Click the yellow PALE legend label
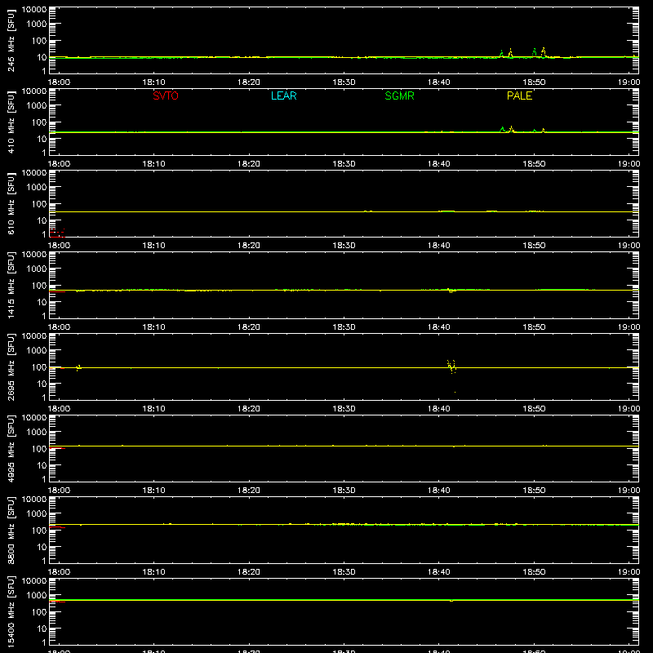 coord(519,96)
